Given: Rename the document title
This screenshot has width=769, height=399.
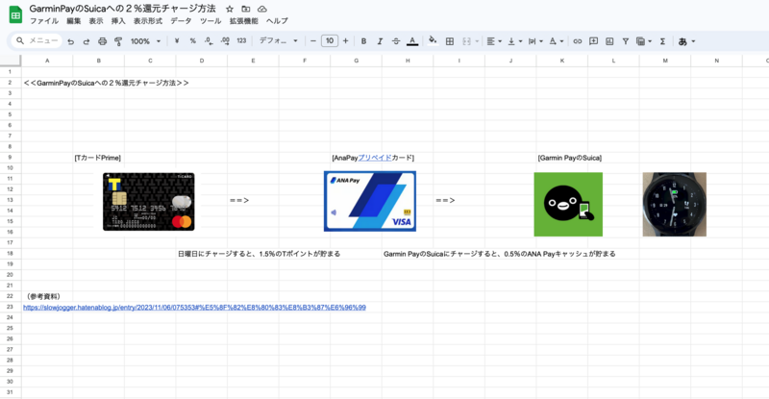Looking at the screenshot, I should [122, 9].
